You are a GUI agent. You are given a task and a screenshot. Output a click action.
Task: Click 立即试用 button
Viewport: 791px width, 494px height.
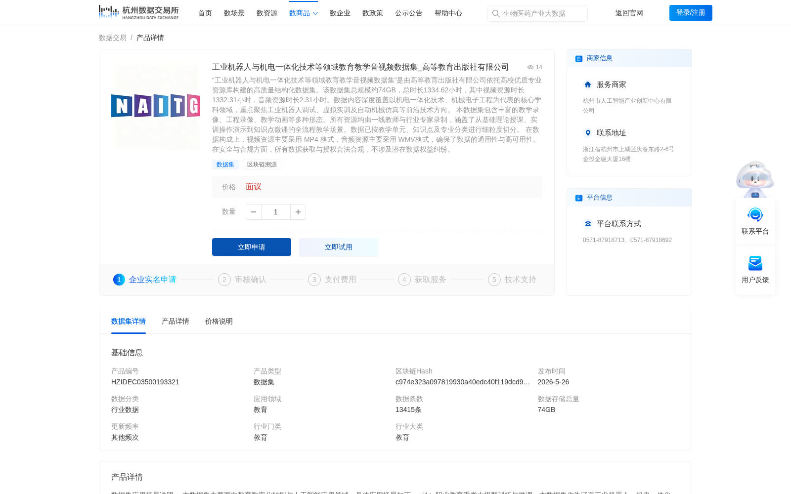(339, 247)
